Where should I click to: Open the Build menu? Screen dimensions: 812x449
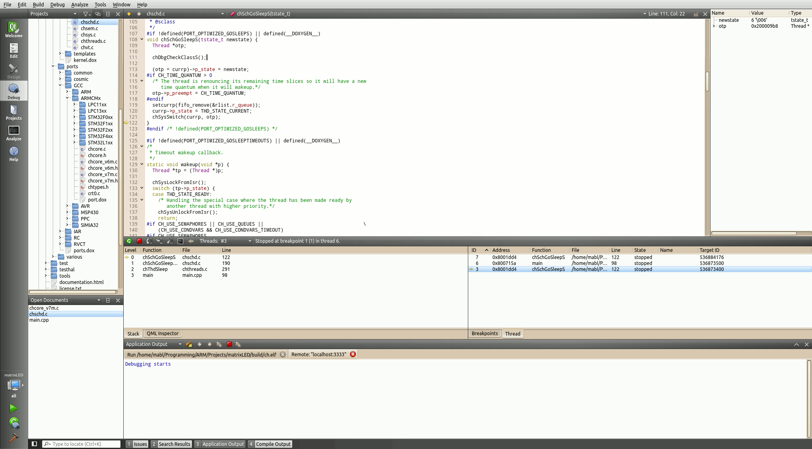click(38, 4)
